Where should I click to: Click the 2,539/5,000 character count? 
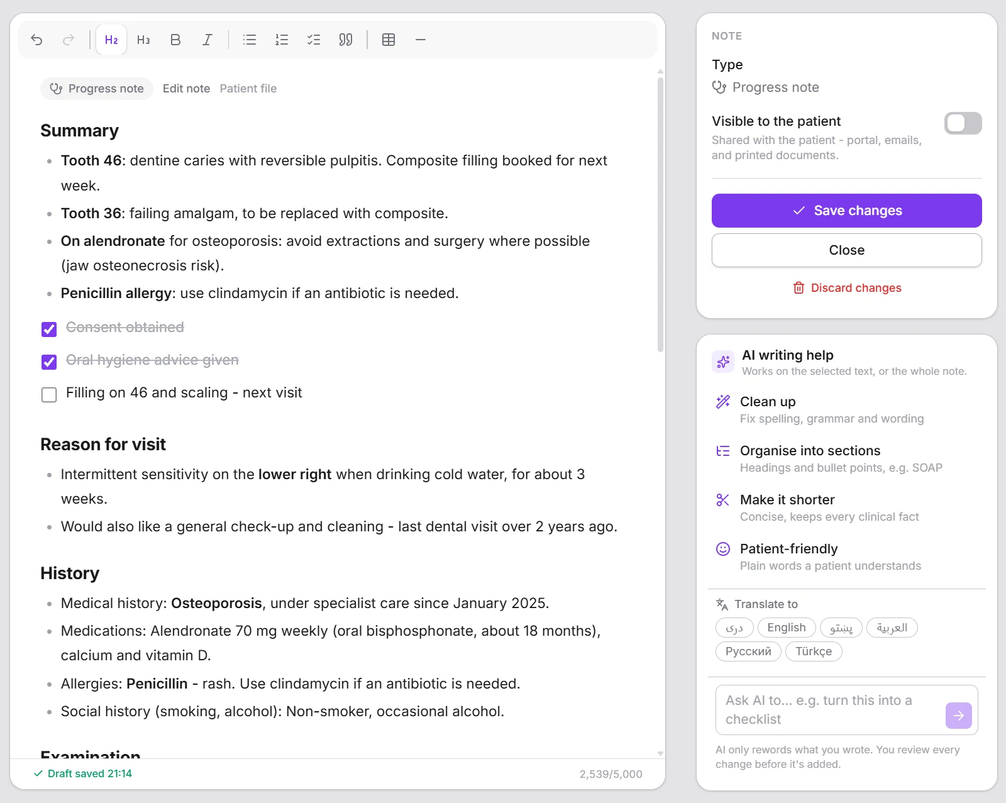[611, 774]
